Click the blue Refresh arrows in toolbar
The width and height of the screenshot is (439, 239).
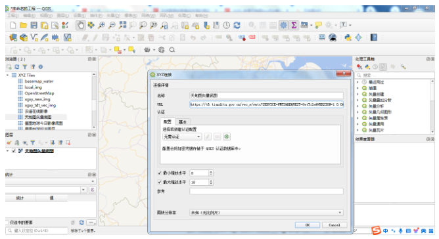coord(237,26)
